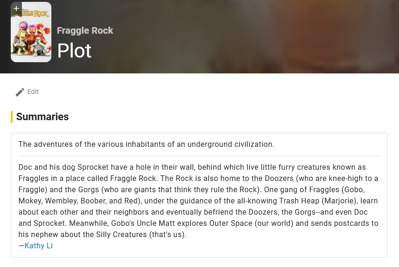
Task: Click the one-line underground civilization summary
Action: [146, 144]
